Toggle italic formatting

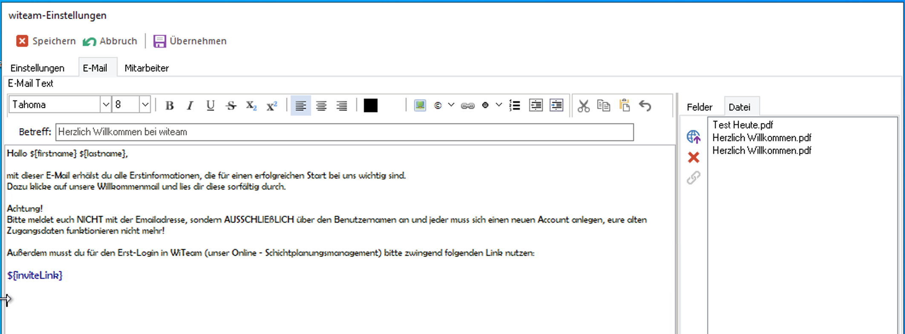click(190, 106)
